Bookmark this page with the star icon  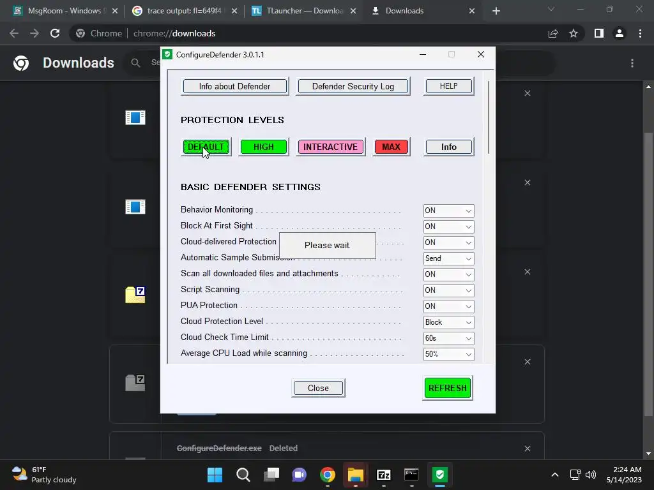pyautogui.click(x=574, y=33)
